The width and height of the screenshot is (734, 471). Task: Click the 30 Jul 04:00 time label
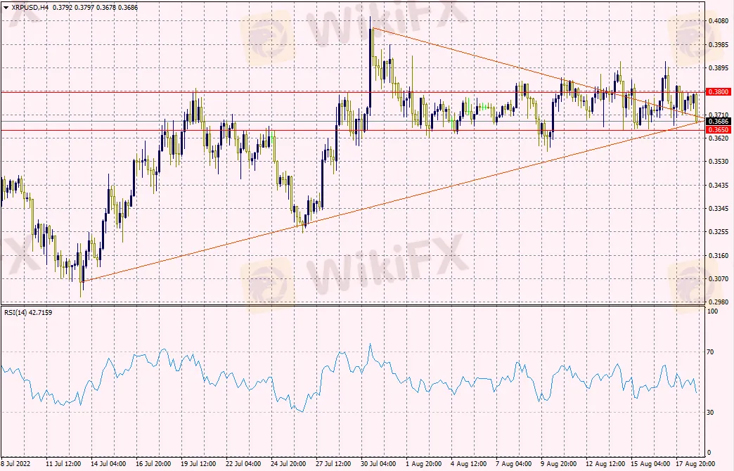tap(378, 463)
